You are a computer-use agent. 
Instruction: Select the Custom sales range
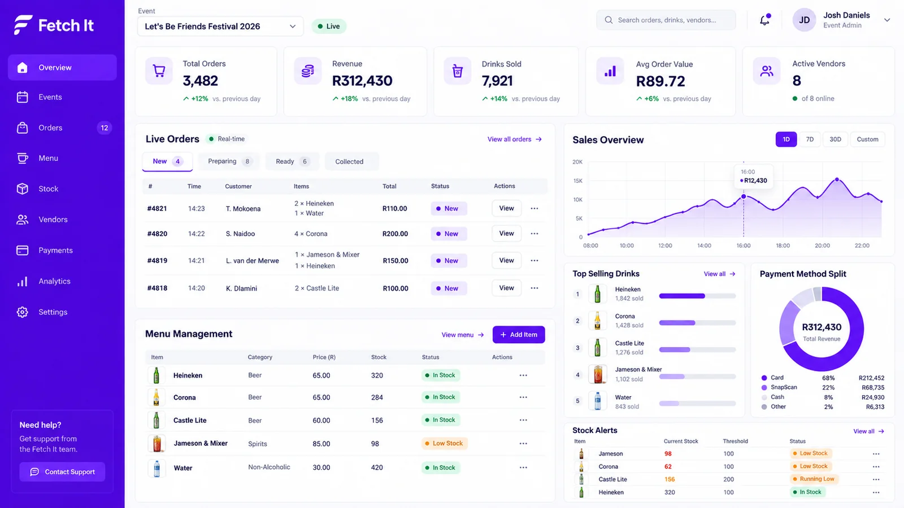pyautogui.click(x=867, y=139)
